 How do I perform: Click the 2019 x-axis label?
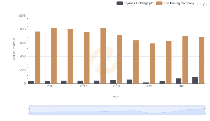click(116, 86)
